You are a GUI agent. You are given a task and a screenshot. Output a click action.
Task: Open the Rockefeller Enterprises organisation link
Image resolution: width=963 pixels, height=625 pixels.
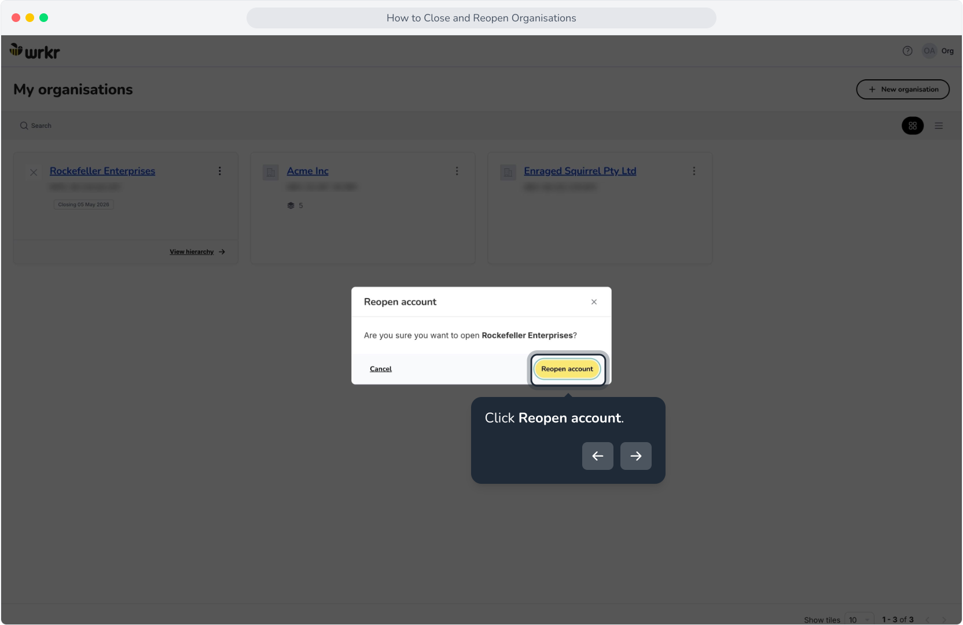[102, 171]
